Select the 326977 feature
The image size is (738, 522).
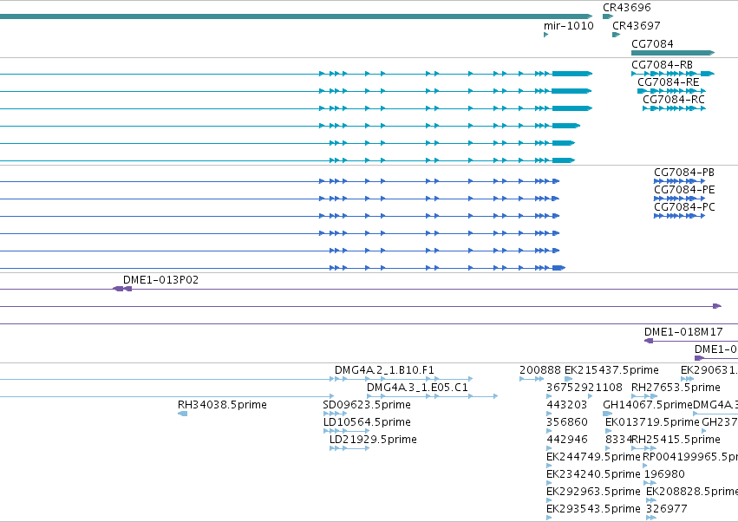point(651,518)
